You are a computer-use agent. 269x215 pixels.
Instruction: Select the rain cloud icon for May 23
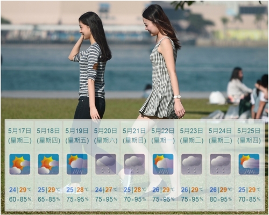pyautogui.click(x=192, y=164)
